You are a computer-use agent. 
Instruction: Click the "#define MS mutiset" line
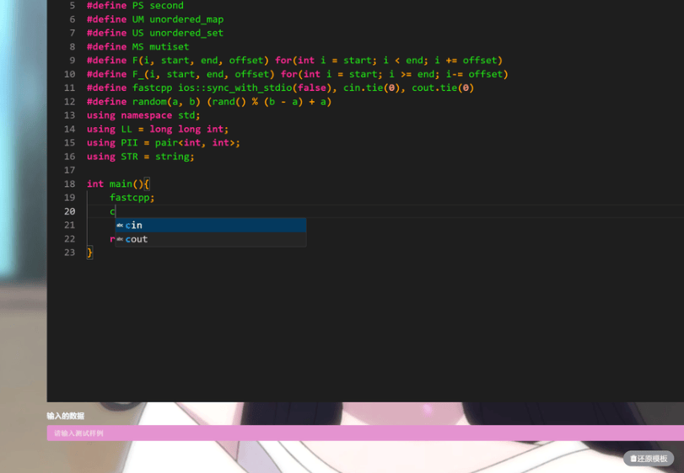point(137,47)
